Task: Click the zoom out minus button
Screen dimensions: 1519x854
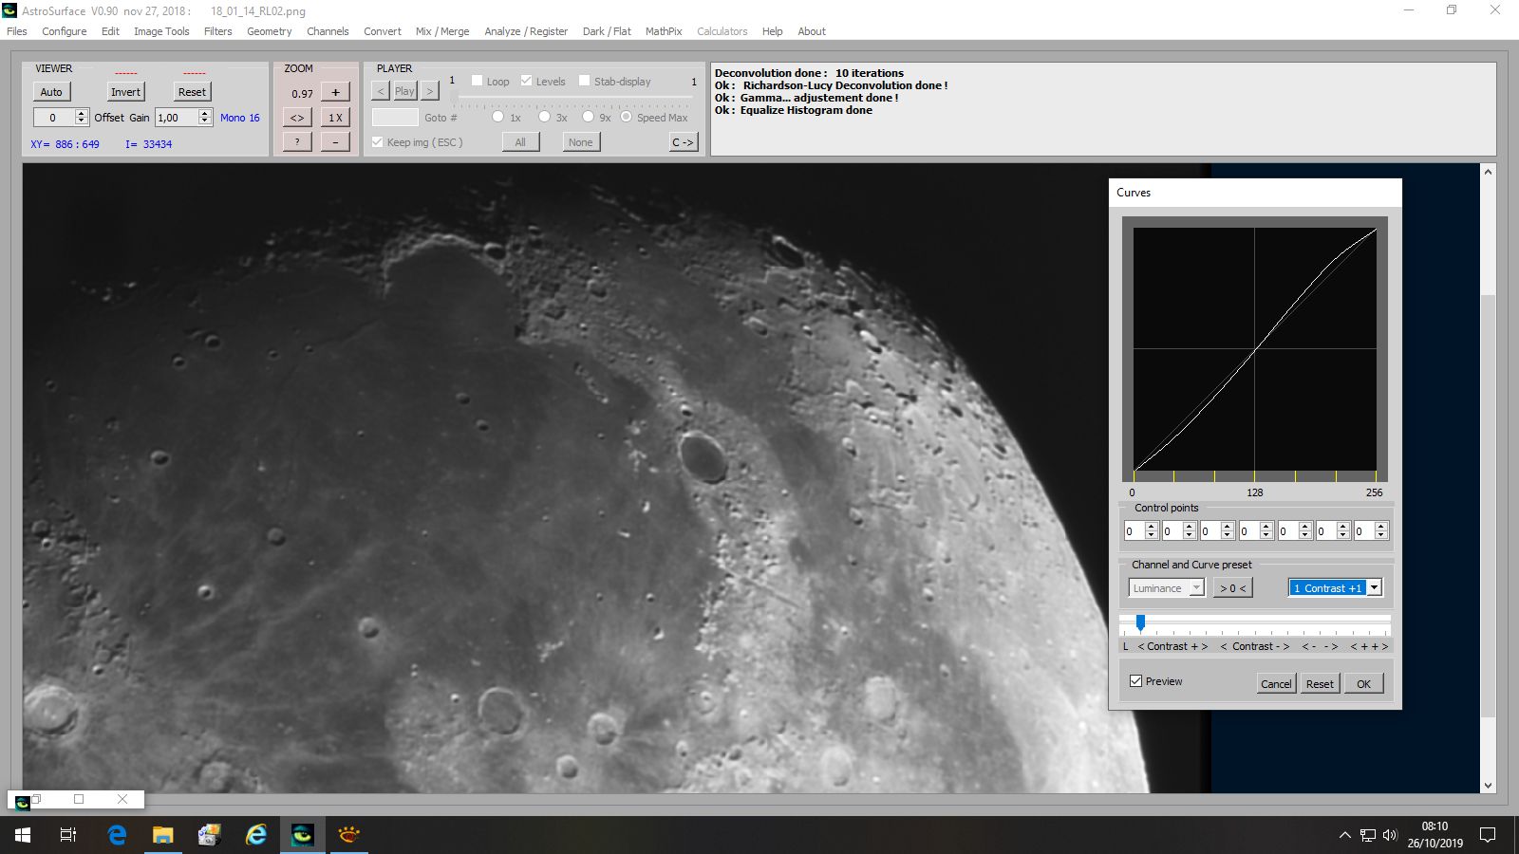Action: pyautogui.click(x=335, y=141)
